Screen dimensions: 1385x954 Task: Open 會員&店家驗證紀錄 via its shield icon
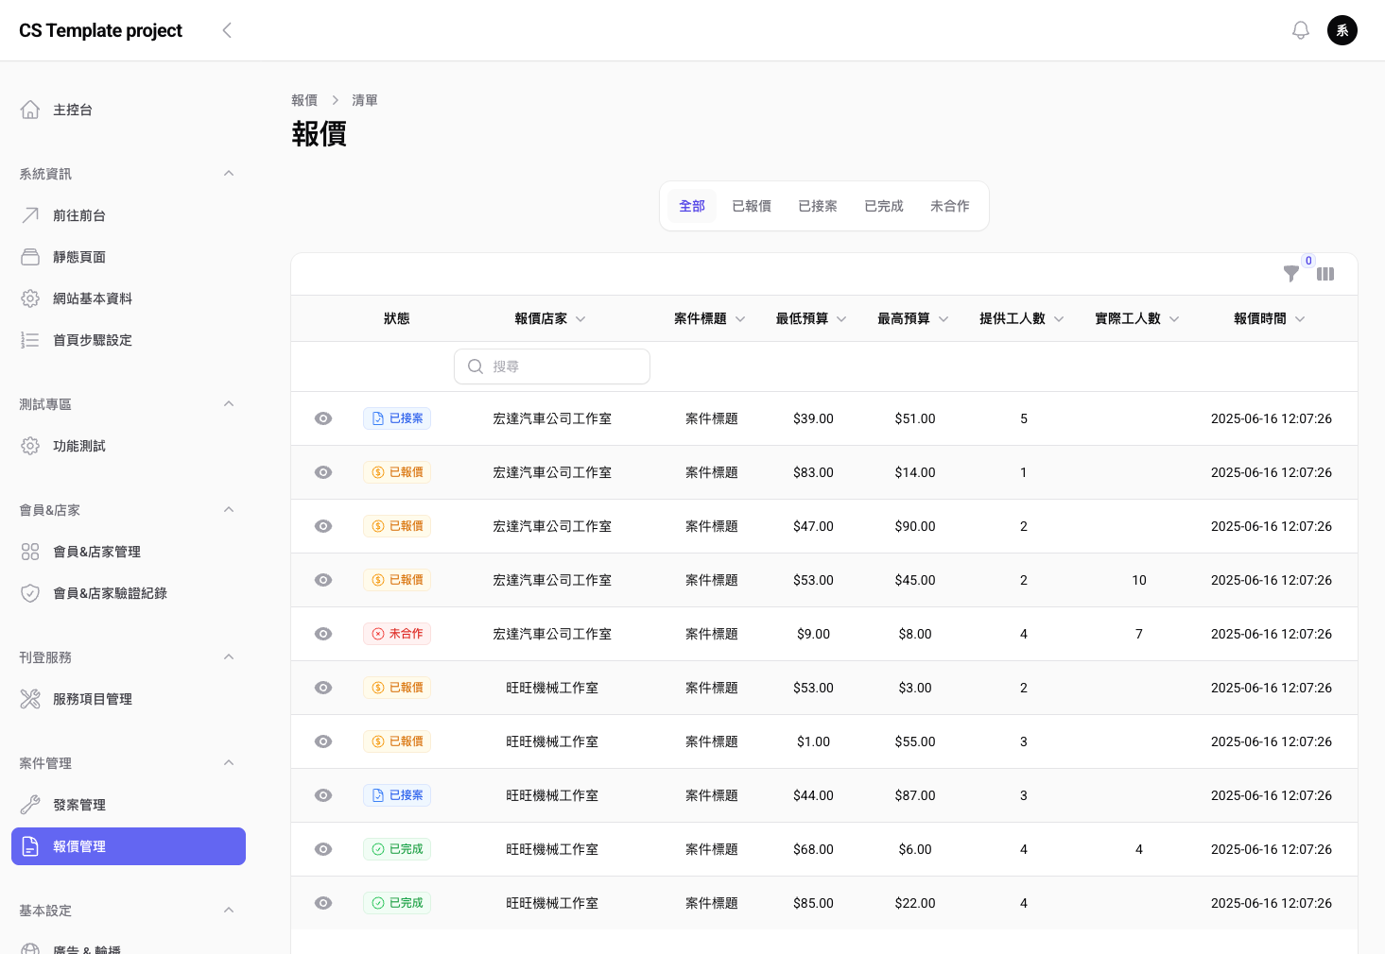[29, 592]
